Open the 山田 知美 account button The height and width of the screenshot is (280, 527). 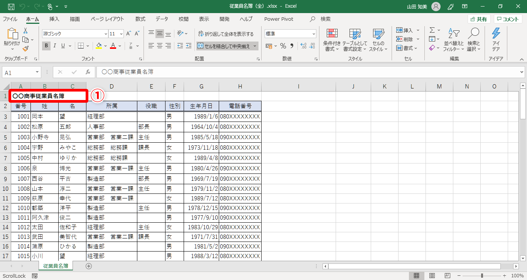(424, 7)
